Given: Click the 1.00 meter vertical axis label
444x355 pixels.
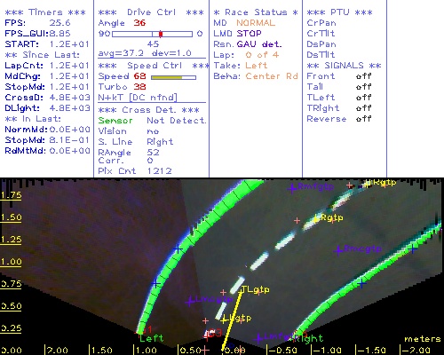Looking at the screenshot, I should coord(11,262).
